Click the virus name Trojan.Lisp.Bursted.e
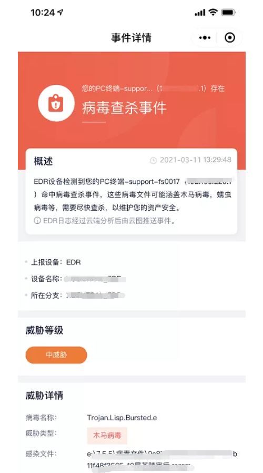This screenshot has height=473, width=263. [122, 418]
